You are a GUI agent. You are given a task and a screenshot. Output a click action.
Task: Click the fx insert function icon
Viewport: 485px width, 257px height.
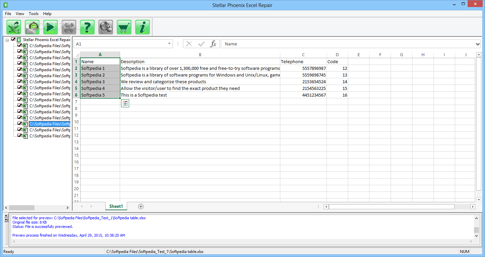pyautogui.click(x=213, y=44)
